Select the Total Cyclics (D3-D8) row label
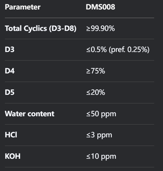Viewport: 163px width, 171px height. pyautogui.click(x=41, y=28)
